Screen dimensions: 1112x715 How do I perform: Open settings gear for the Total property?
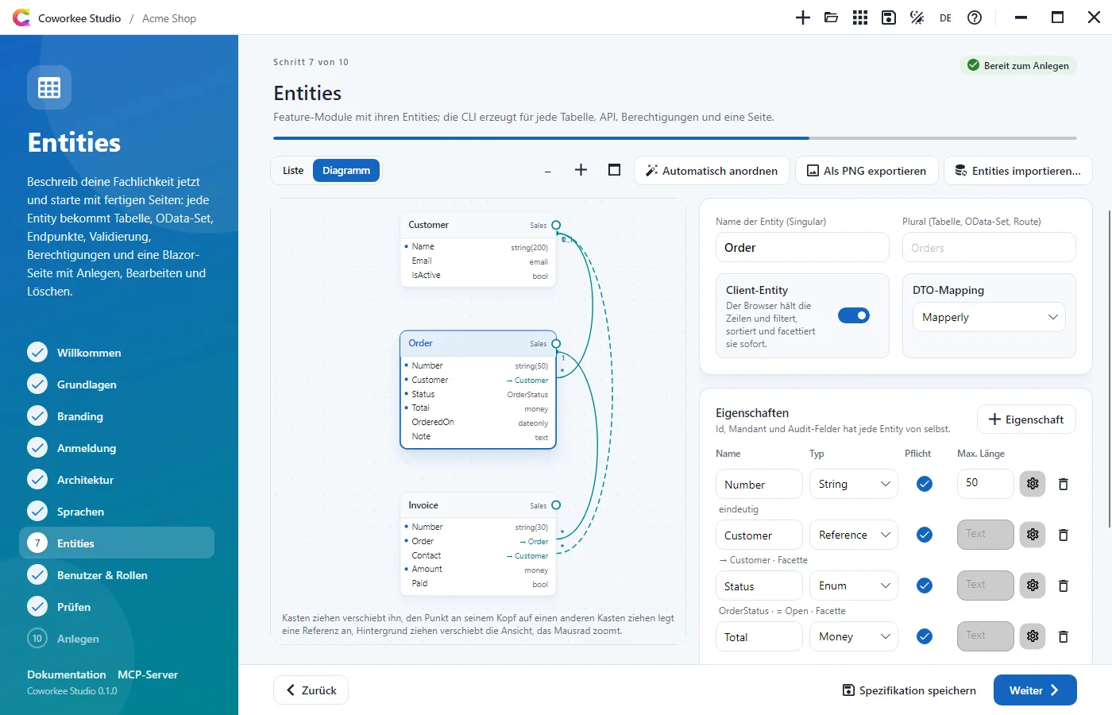(1033, 636)
